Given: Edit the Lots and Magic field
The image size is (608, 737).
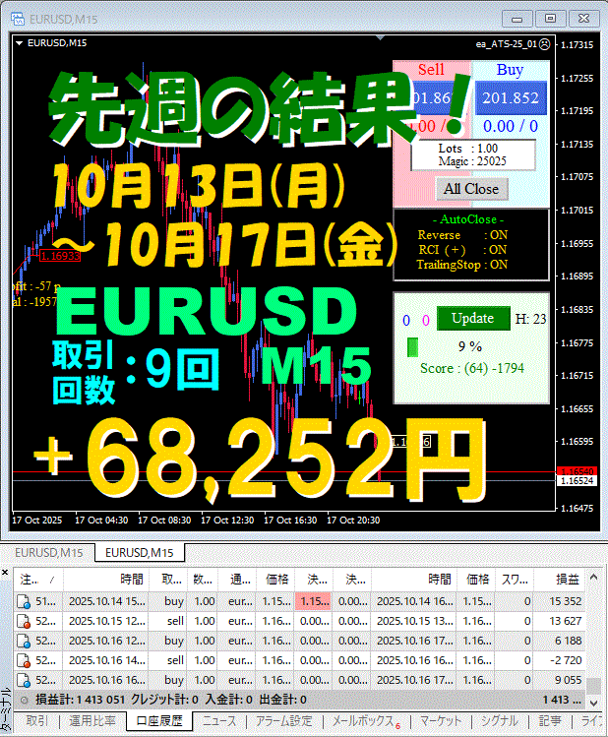Looking at the screenshot, I should [473, 154].
